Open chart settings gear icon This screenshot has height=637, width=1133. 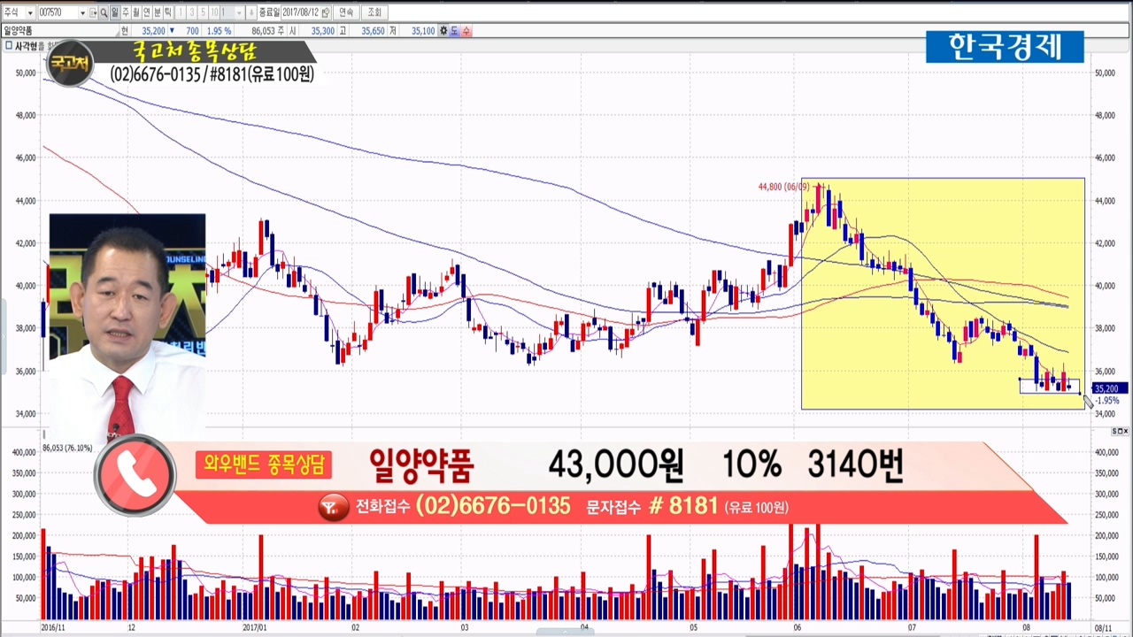pos(443,31)
